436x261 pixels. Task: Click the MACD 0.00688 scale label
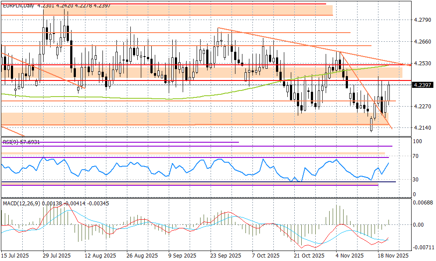pyautogui.click(x=421, y=203)
